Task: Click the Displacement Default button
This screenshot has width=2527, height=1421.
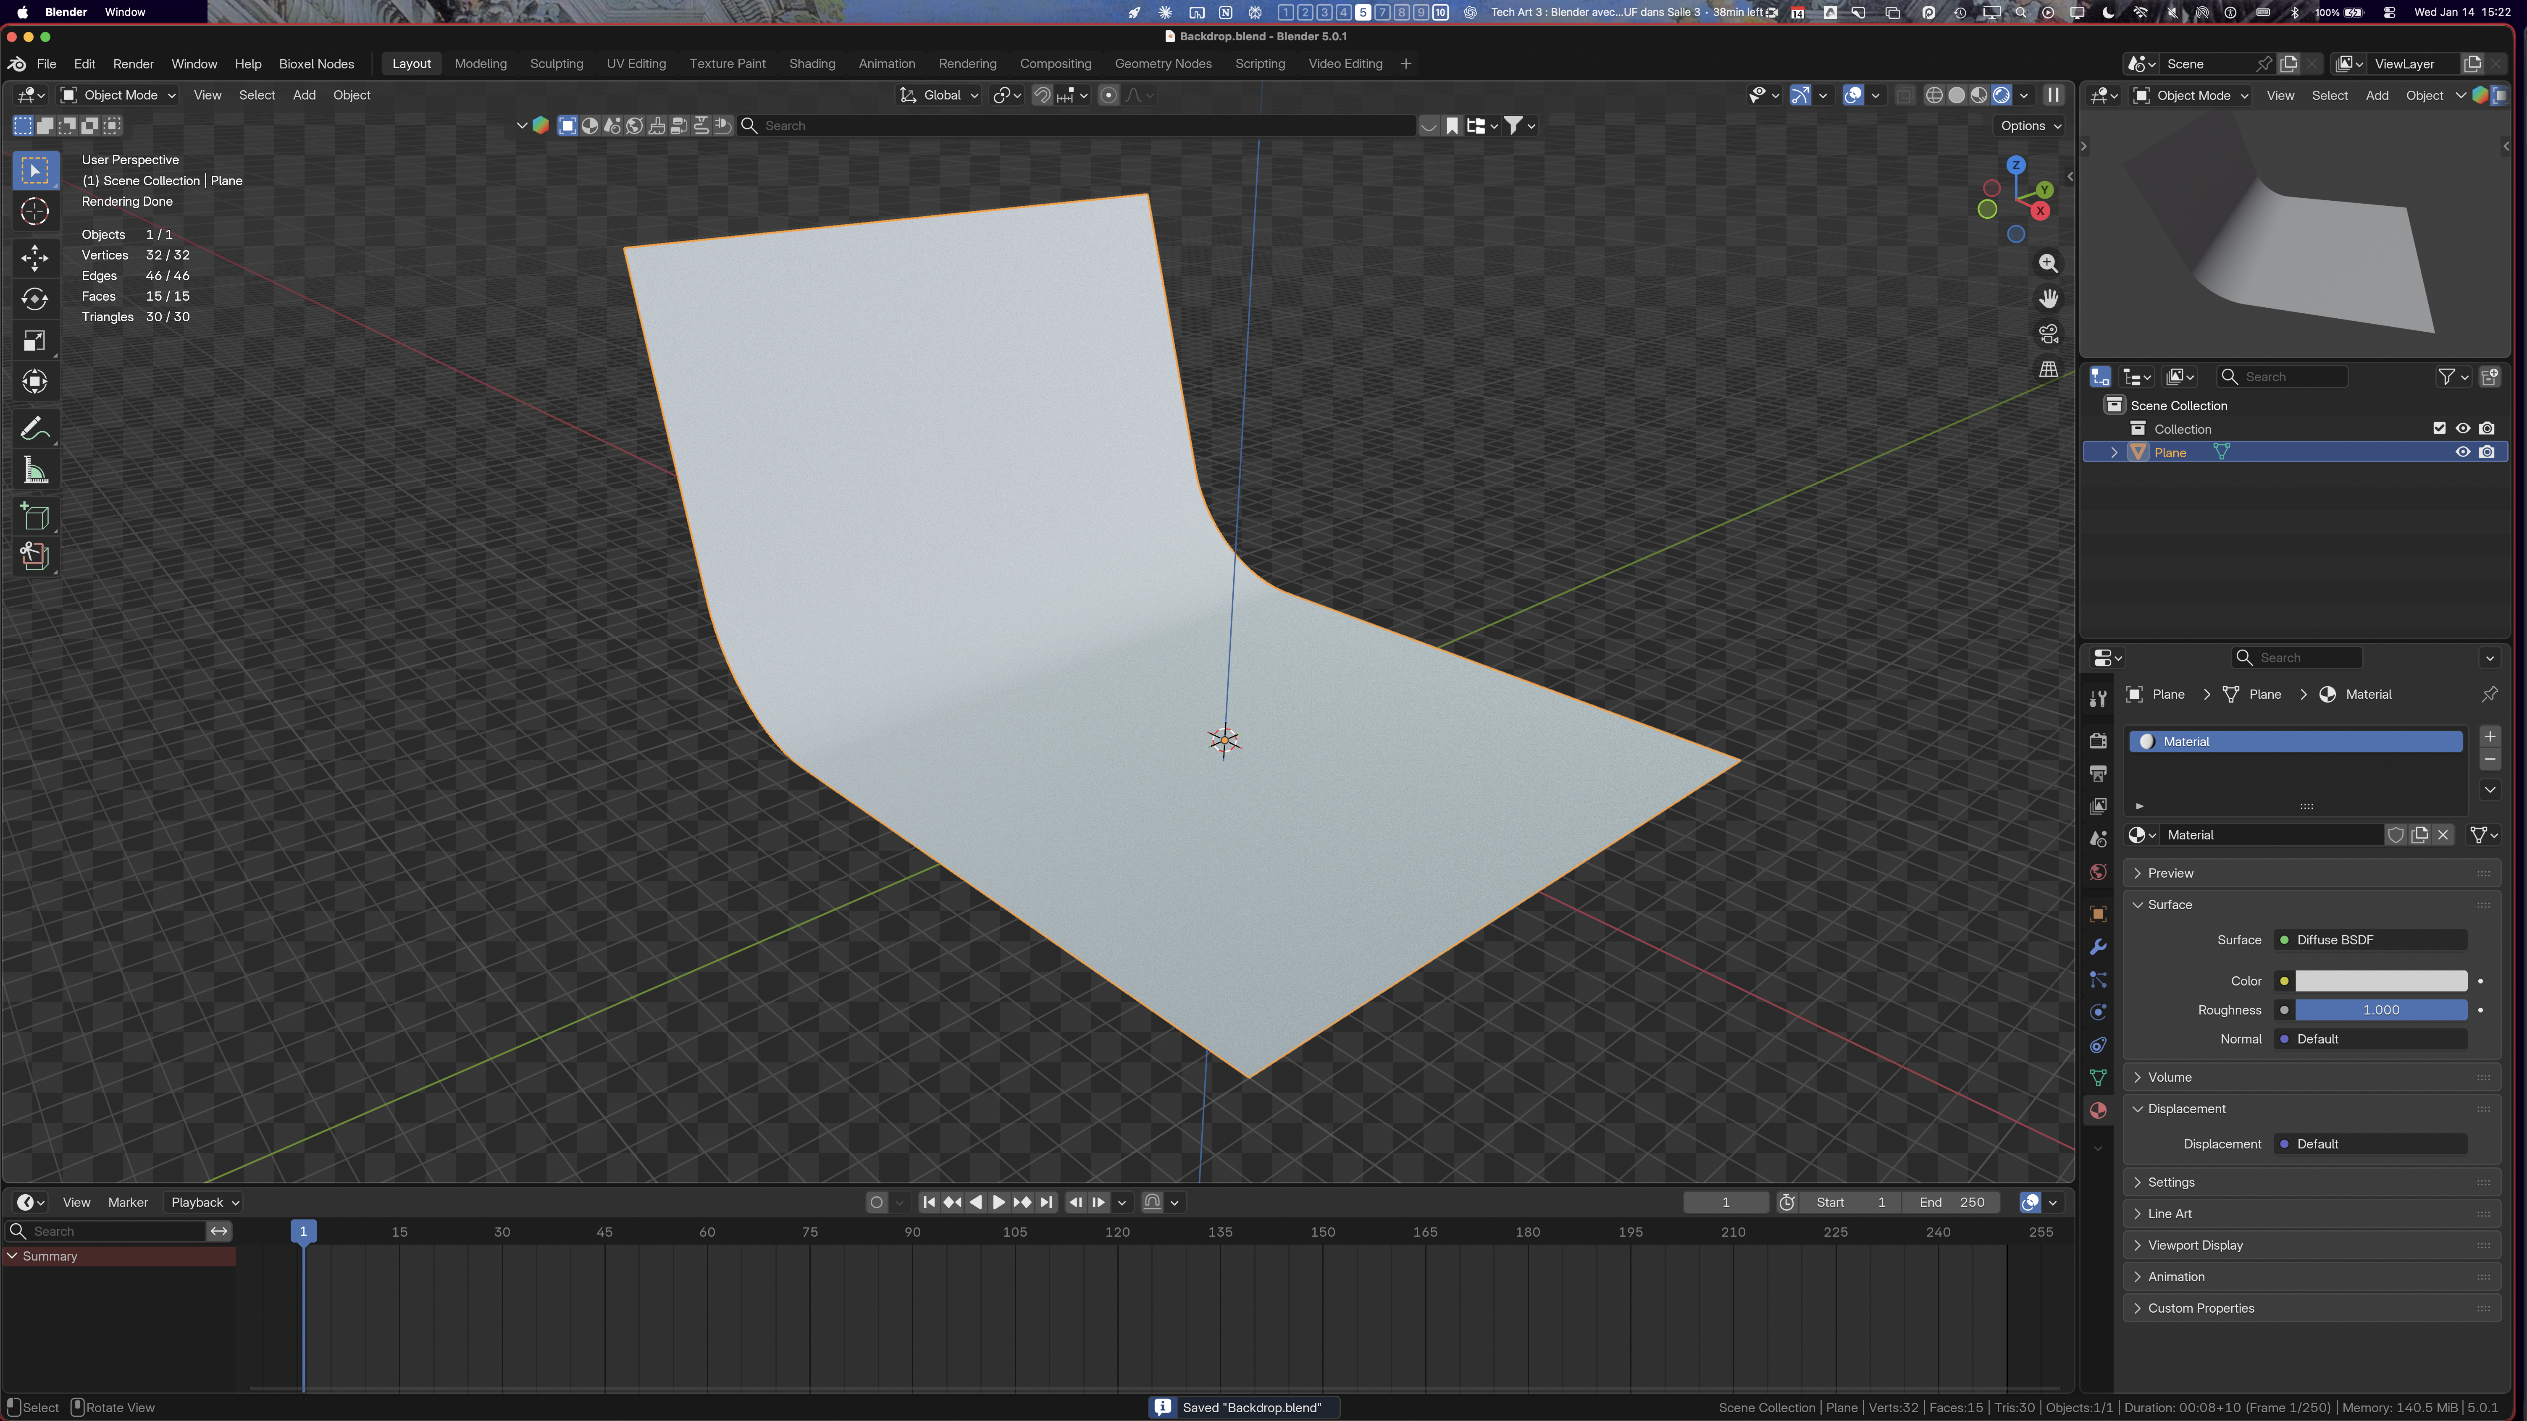Action: click(x=2370, y=1143)
